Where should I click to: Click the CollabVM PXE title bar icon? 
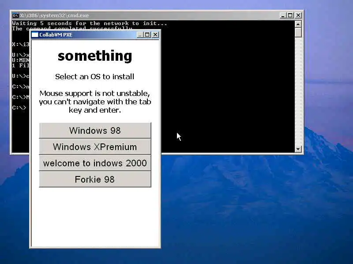click(35, 35)
